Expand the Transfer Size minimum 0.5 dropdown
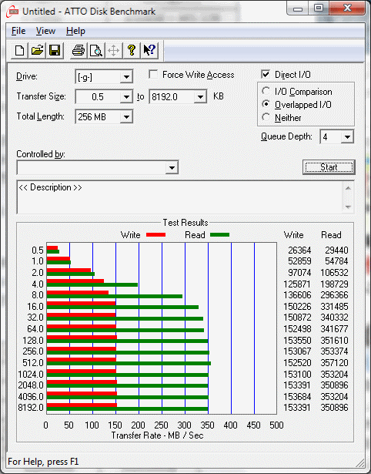Screen dimensions: 371x474 tap(126, 97)
